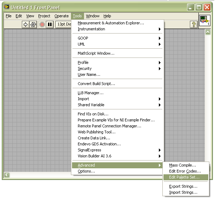
Task: Choose Prepare Example VIs for NI Example Finder
Action: coord(117,120)
